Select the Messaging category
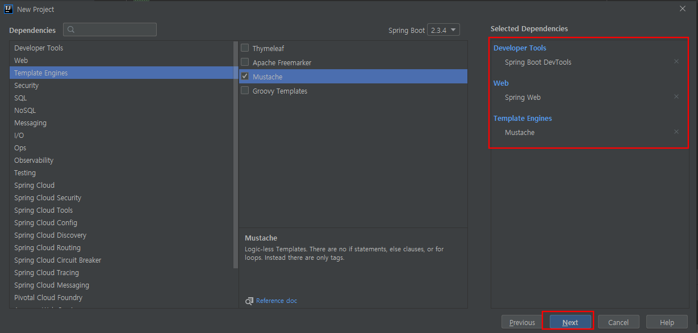The image size is (698, 333). click(122, 123)
